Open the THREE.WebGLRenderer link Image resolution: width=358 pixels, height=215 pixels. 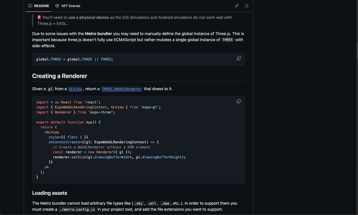(122, 89)
